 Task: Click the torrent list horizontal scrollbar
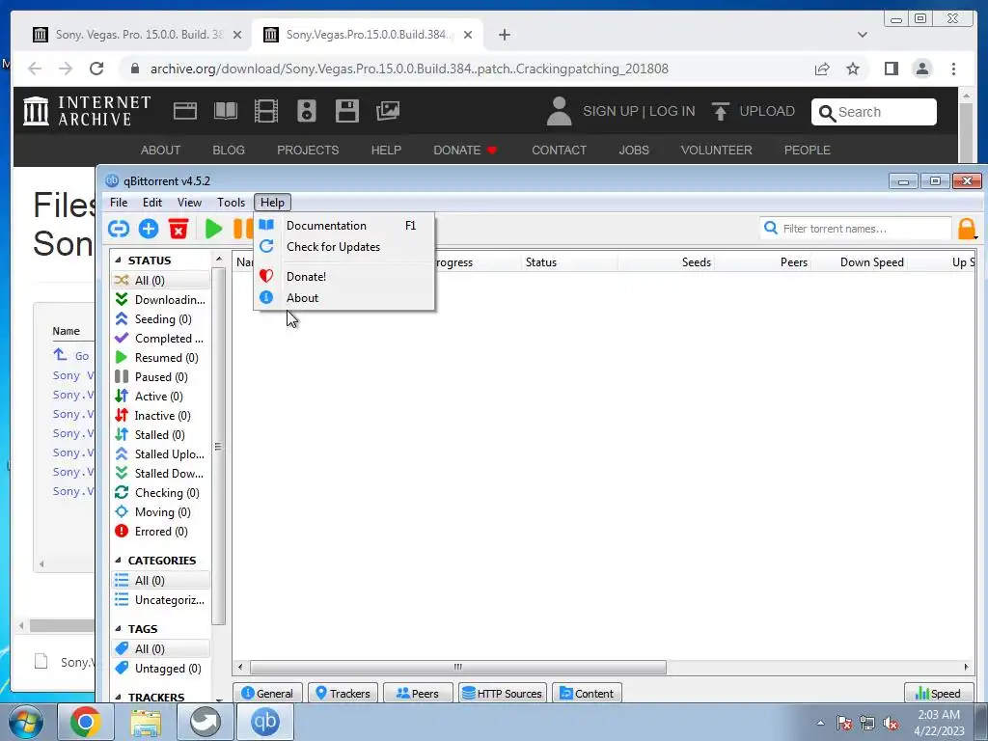tap(458, 667)
